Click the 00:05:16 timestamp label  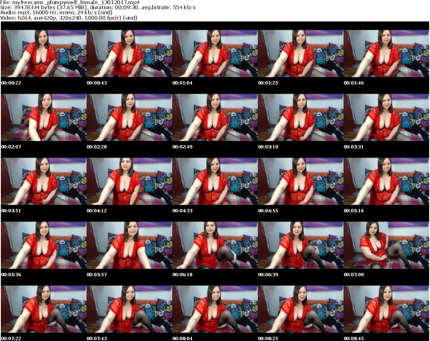[x=354, y=211]
